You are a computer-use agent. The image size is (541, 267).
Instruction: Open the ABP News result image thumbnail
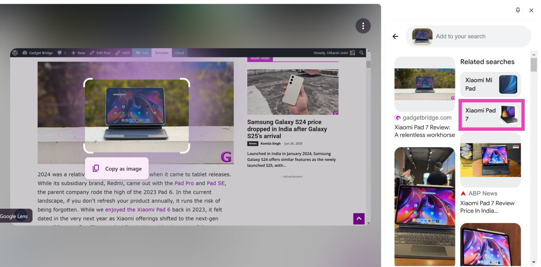point(491,160)
